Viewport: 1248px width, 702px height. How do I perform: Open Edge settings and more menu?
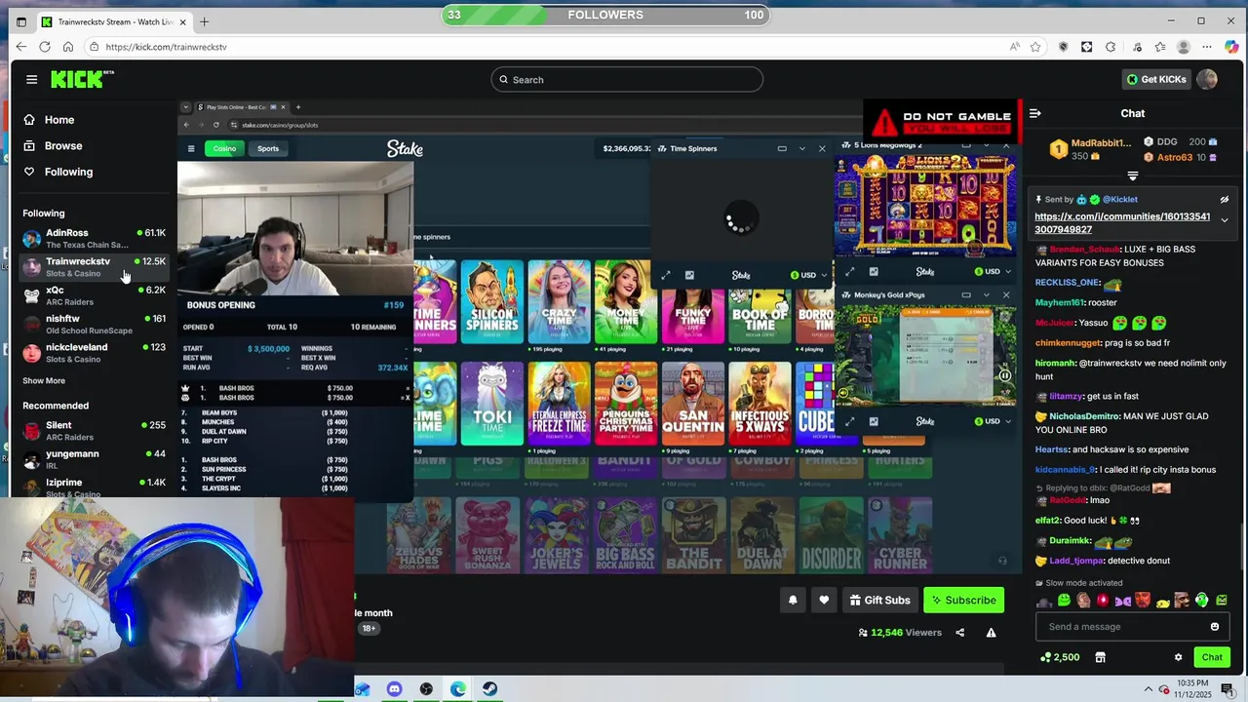click(1207, 47)
